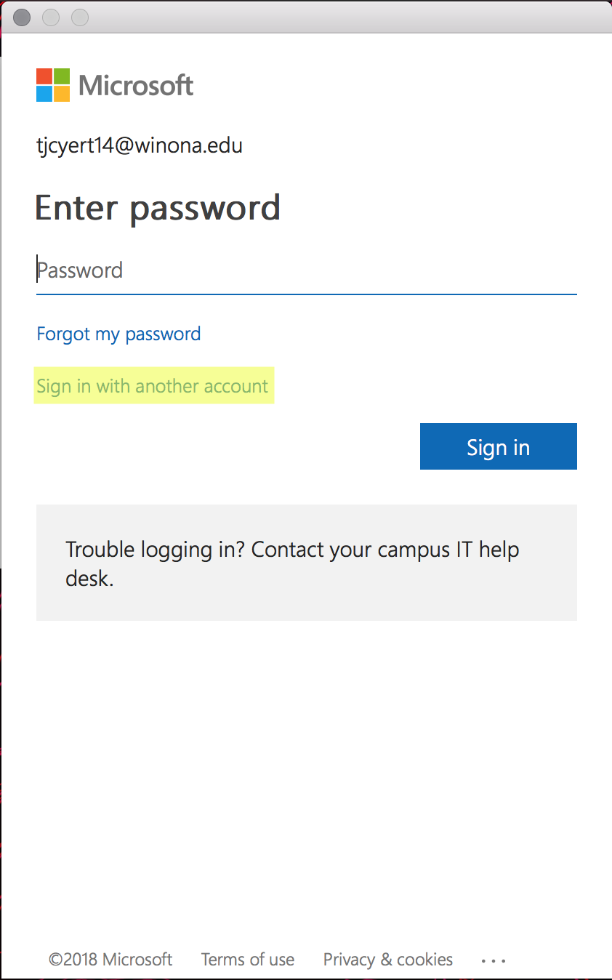
Task: Click the Trouble logging in help message
Action: point(292,563)
